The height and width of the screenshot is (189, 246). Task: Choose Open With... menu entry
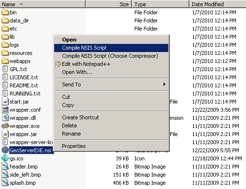[x=111, y=72]
